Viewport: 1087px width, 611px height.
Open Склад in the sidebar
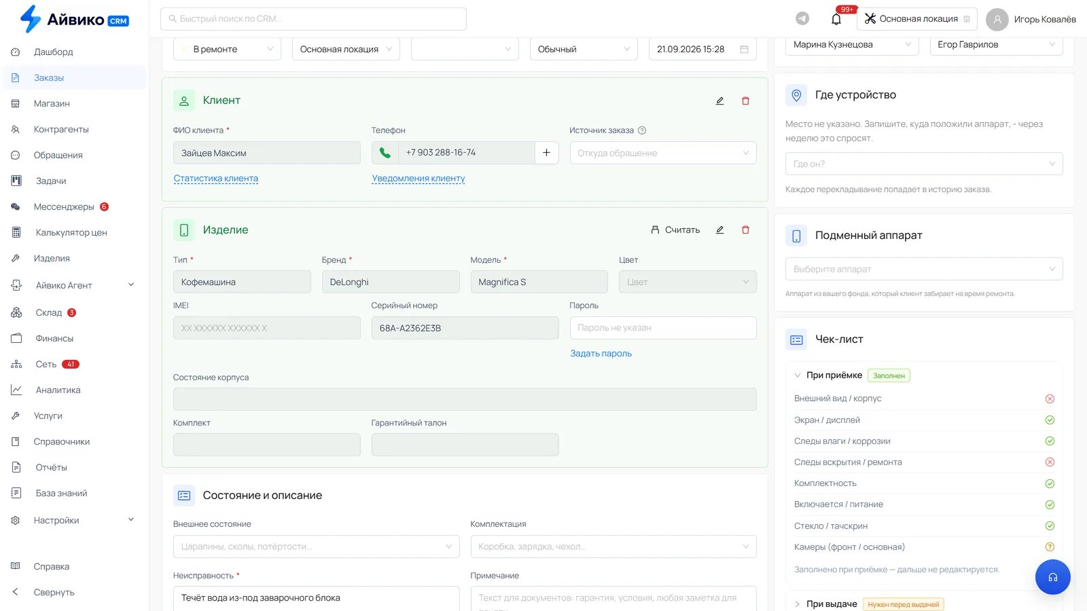coord(74,312)
